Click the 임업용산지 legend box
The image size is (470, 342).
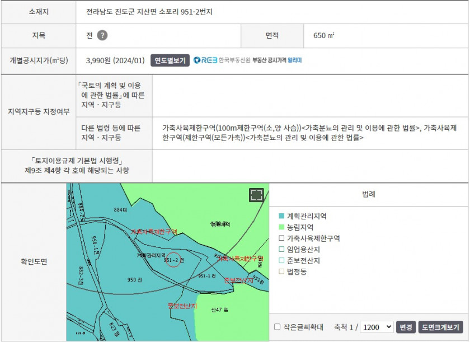click(282, 250)
